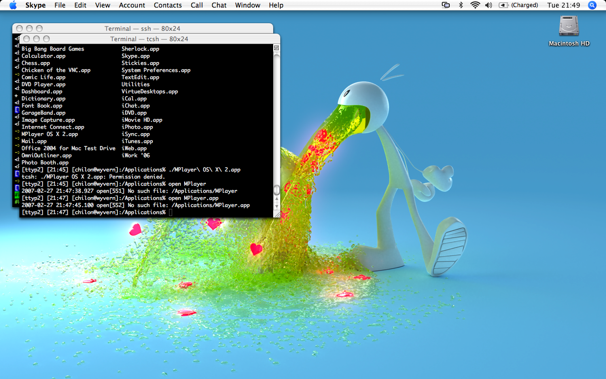The width and height of the screenshot is (606, 379).
Task: Open the Bluetooth status menu
Action: pyautogui.click(x=461, y=5)
